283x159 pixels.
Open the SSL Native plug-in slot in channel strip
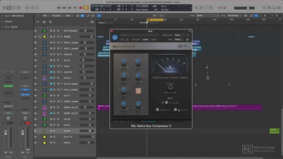[25, 95]
